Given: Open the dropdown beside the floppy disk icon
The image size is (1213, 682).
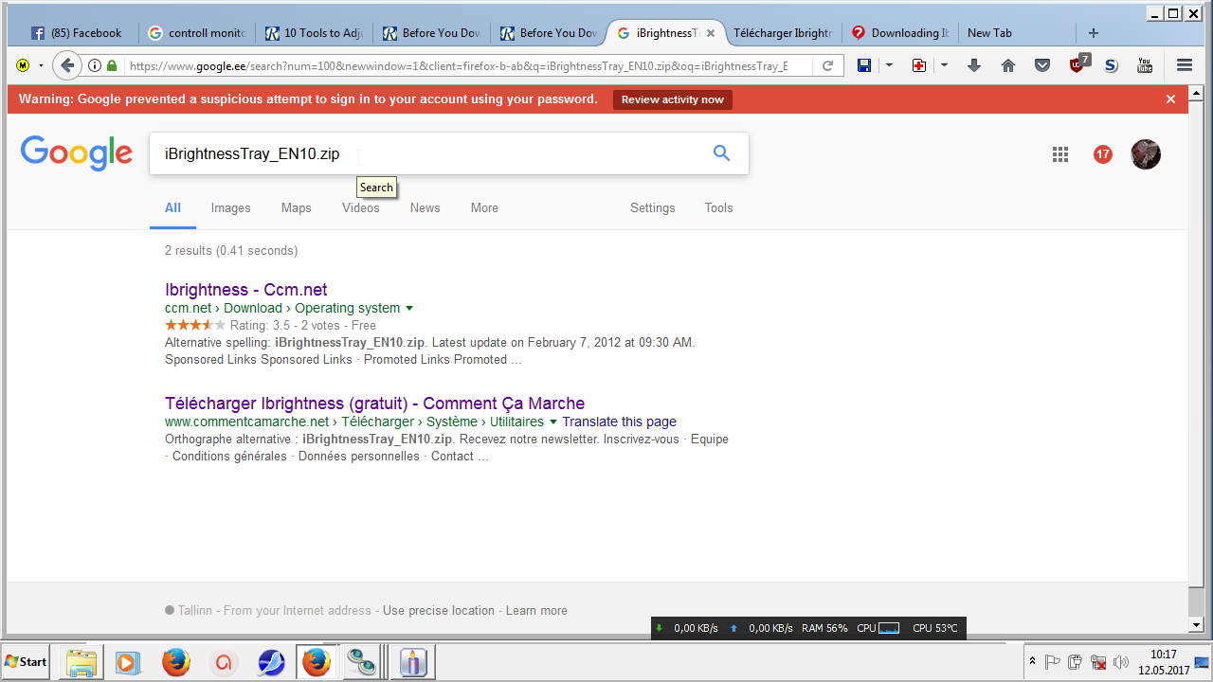Looking at the screenshot, I should (x=889, y=65).
